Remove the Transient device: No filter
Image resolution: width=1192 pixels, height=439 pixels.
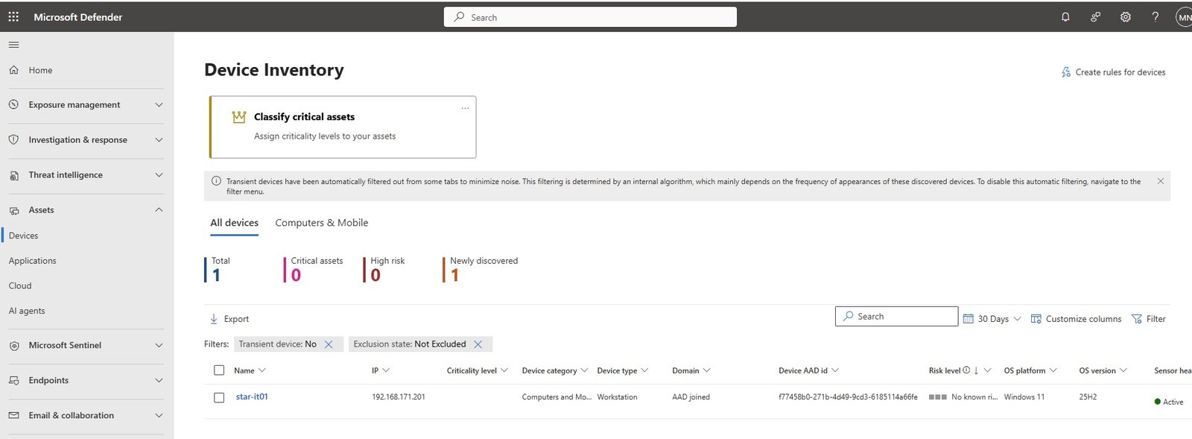(329, 344)
